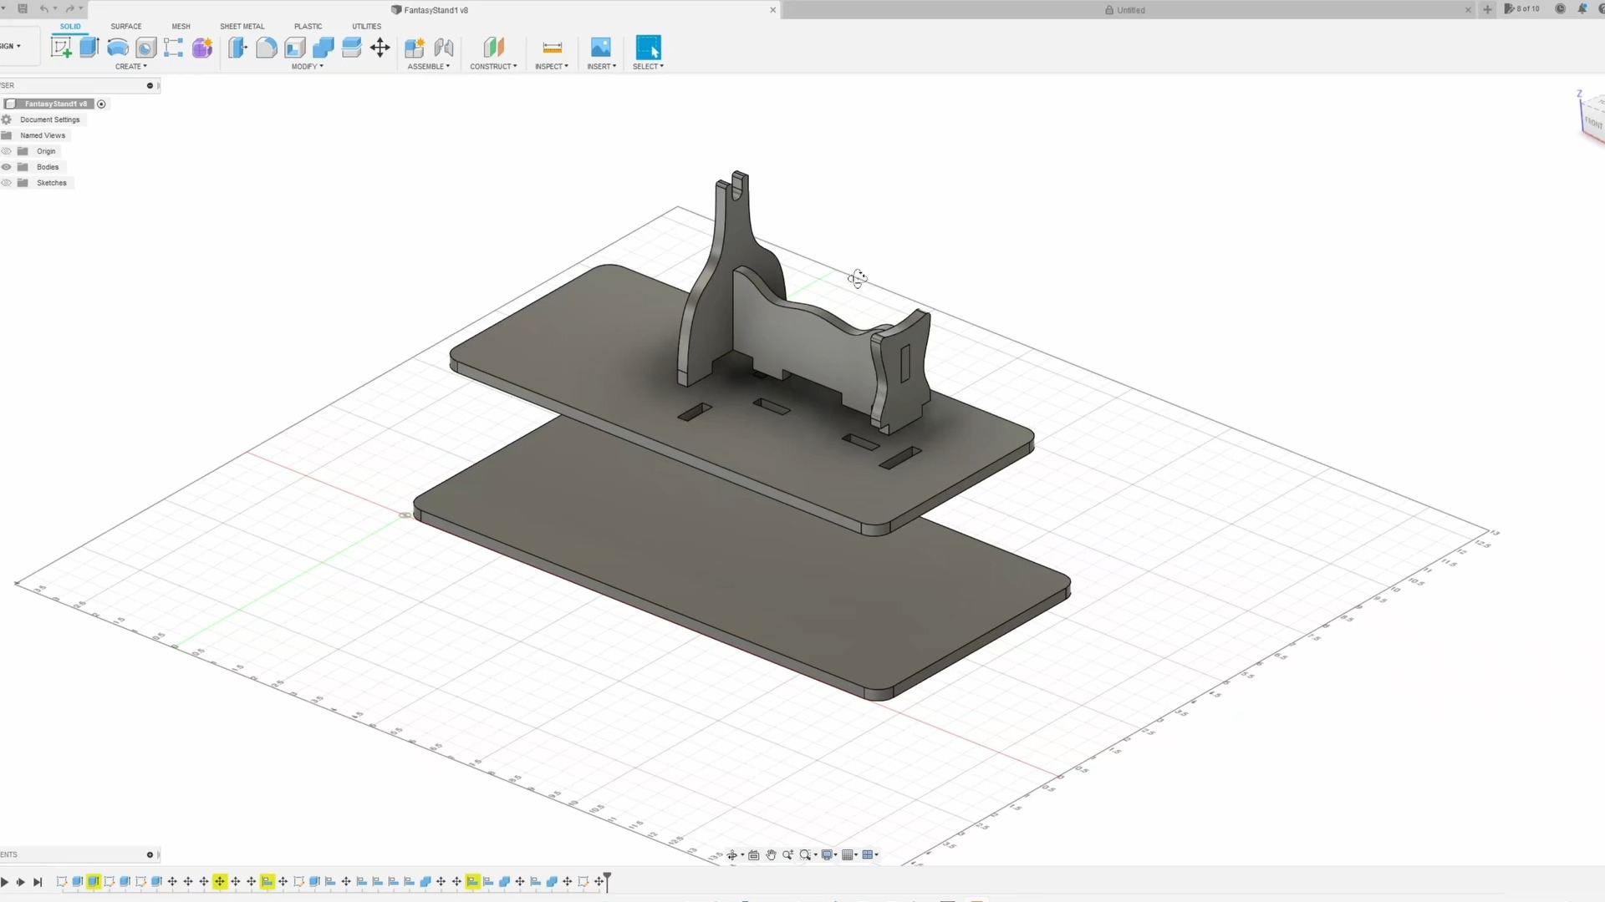The image size is (1605, 902).
Task: Open the Construct dropdown menu
Action: point(494,67)
